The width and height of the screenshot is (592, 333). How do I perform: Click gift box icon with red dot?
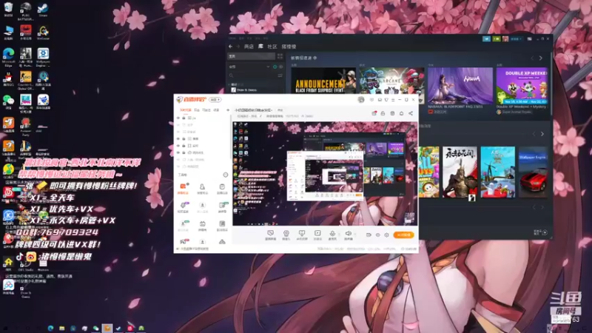point(374,113)
